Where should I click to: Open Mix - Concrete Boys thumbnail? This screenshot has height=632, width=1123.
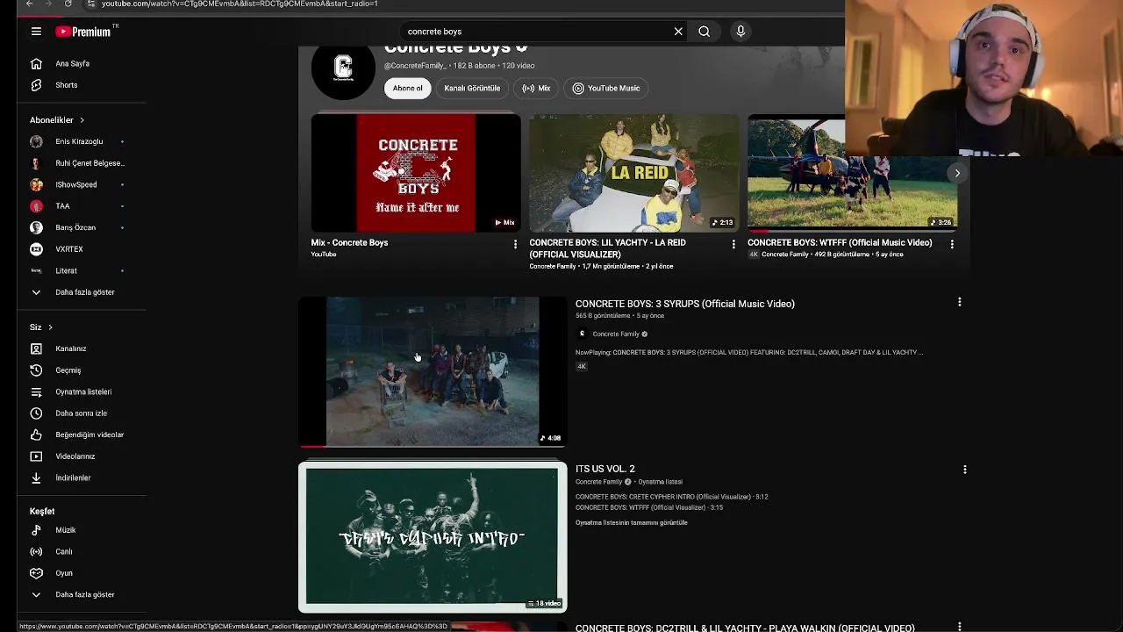(x=416, y=173)
